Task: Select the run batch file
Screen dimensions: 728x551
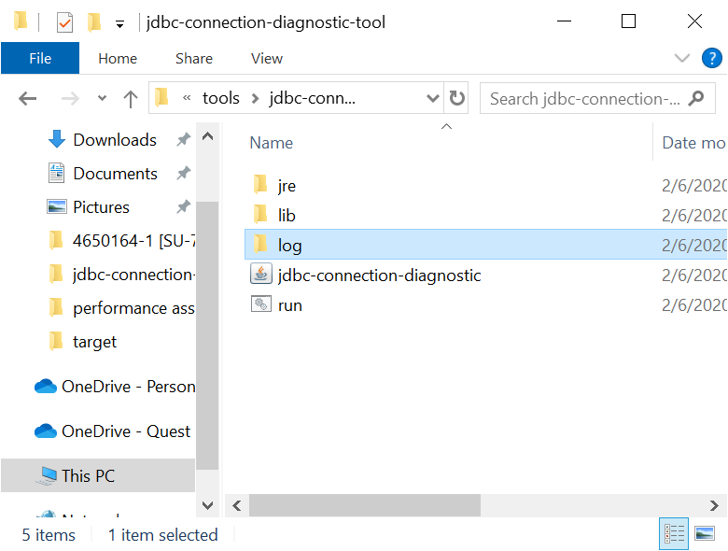Action: tap(289, 305)
